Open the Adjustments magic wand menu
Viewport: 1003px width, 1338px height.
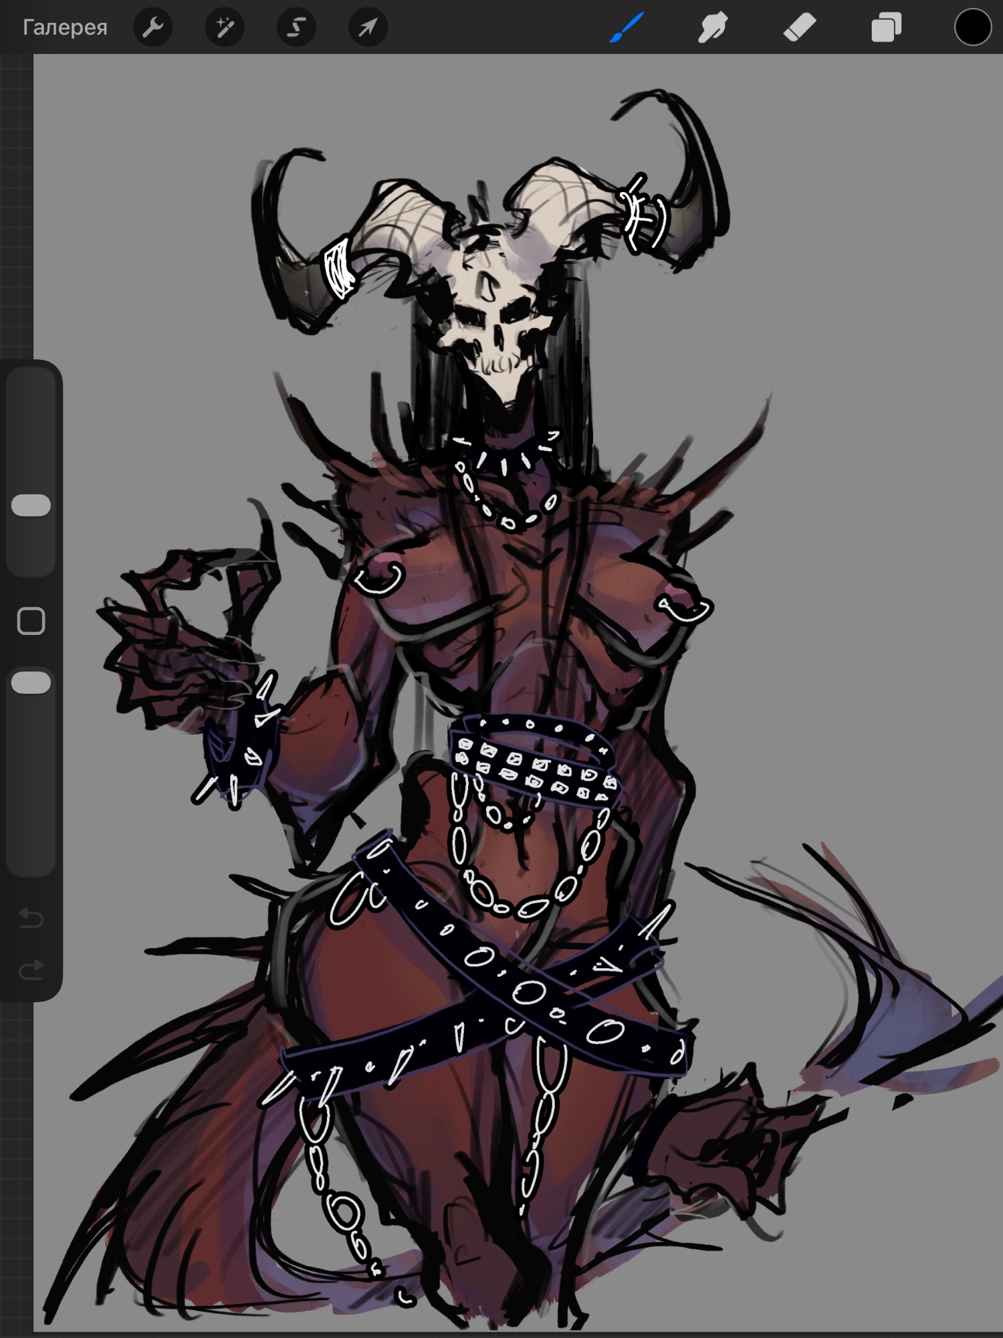(x=225, y=27)
